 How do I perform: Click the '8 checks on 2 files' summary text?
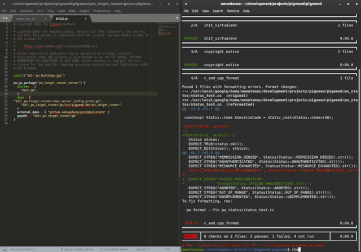259,236
